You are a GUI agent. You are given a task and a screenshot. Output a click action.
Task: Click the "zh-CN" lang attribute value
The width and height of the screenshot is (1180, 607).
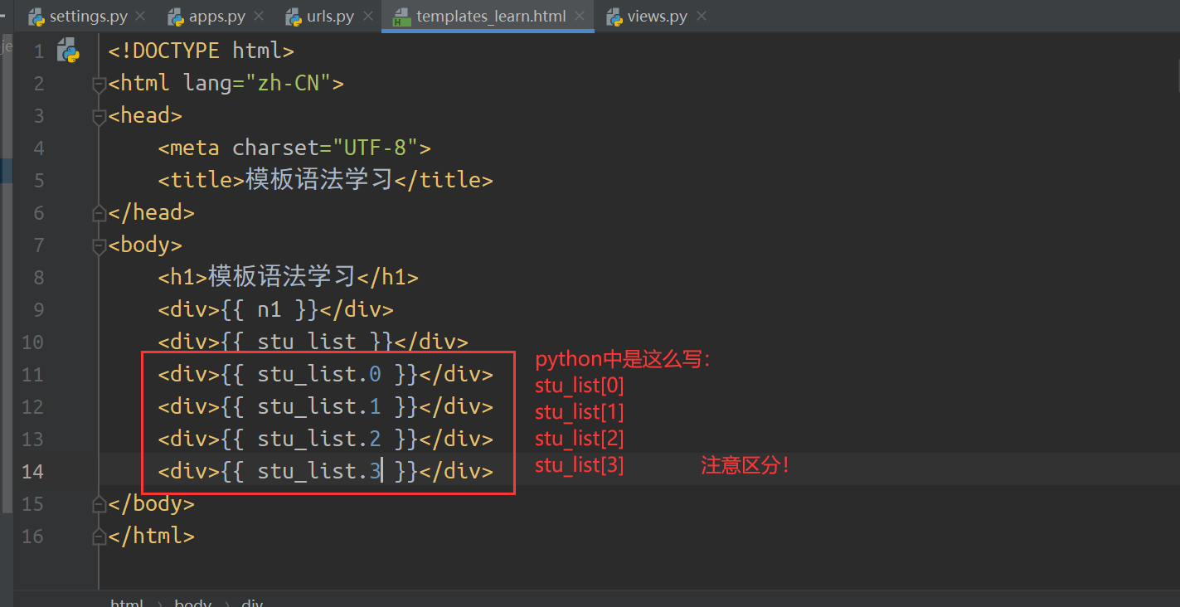(289, 83)
